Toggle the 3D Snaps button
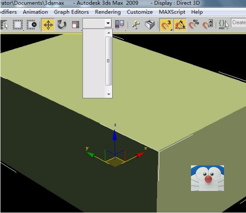Screen dimensions: 246x213 tap(166, 25)
